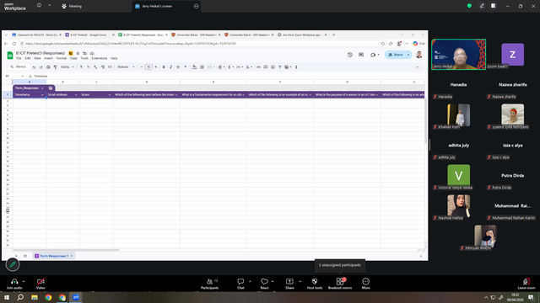This screenshot has width=540, height=303.
Task: Expand share options arrow beside Share
Action: pos(300,281)
